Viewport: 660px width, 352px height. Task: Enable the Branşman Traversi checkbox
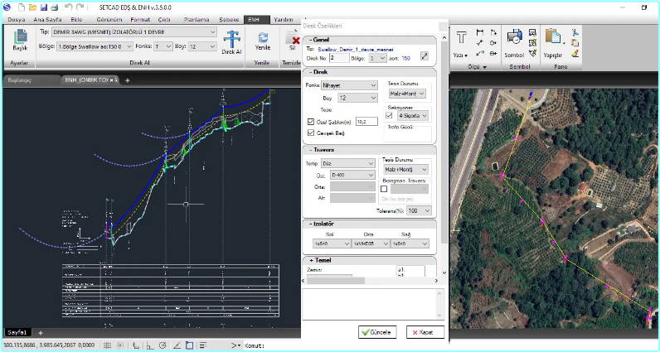(x=384, y=189)
